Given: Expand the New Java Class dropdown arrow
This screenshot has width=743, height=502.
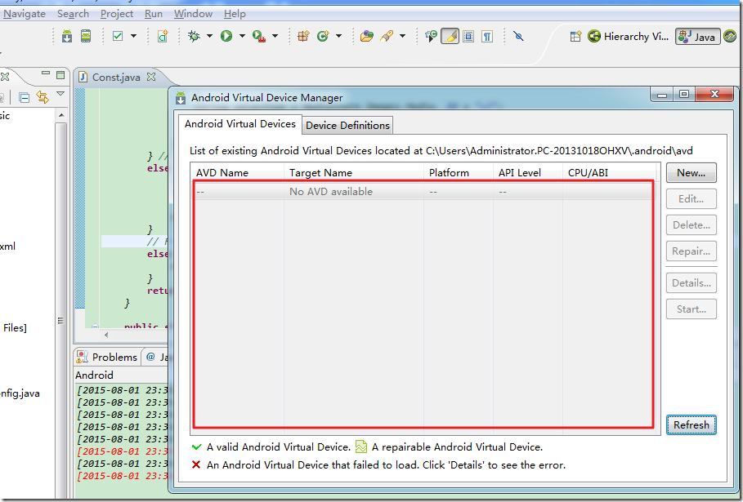Looking at the screenshot, I should pos(338,36).
